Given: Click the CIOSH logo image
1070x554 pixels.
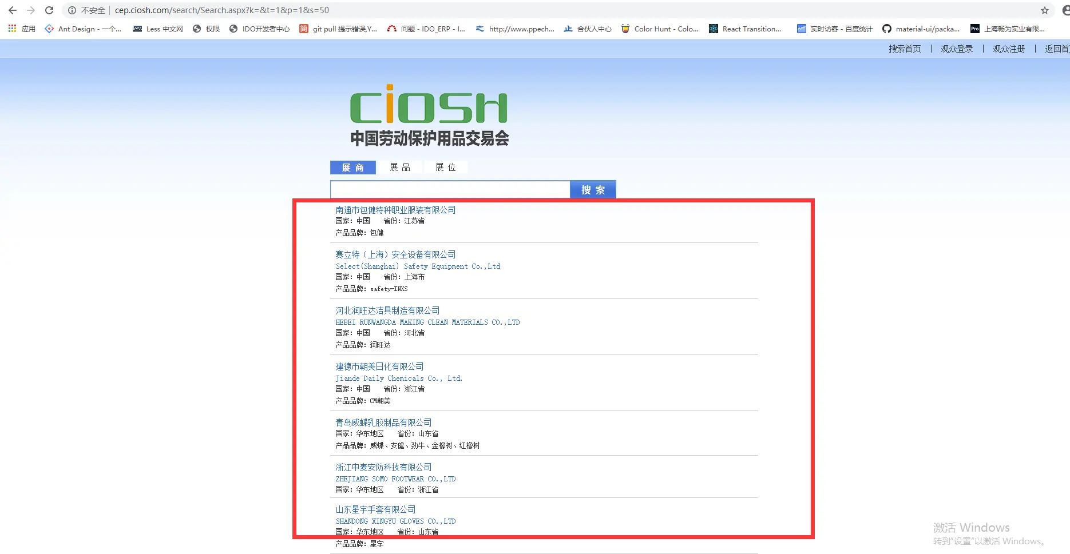Looking at the screenshot, I should click(x=429, y=114).
